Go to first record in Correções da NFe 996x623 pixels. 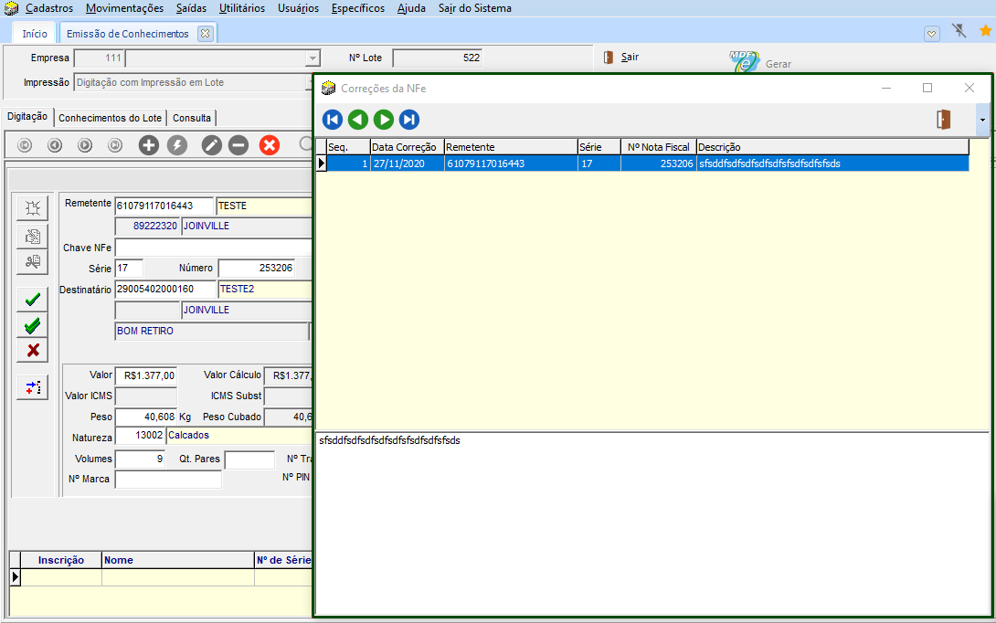click(x=333, y=120)
